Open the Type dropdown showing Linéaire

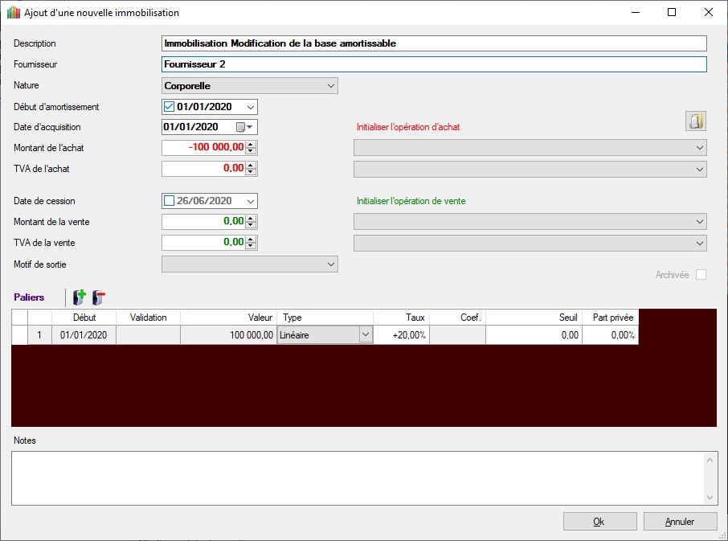pyautogui.click(x=366, y=335)
